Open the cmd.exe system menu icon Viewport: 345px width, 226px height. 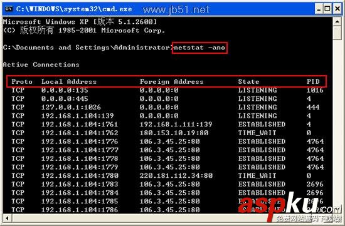point(9,9)
